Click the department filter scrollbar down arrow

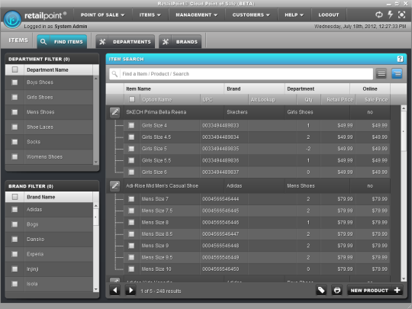(x=96, y=162)
